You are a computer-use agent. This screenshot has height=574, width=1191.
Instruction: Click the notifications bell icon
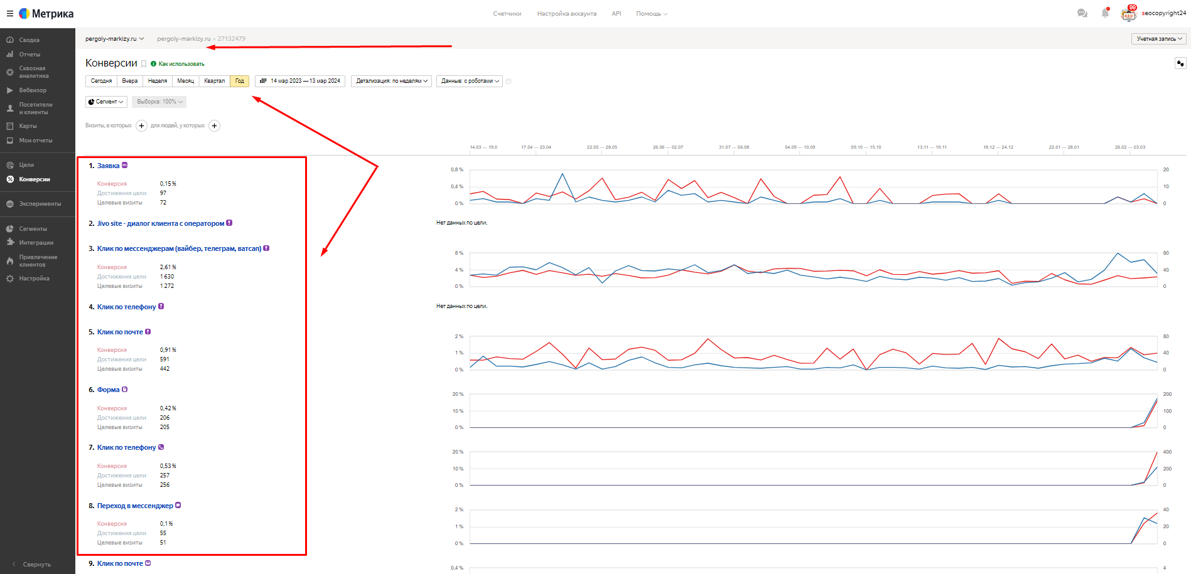[x=1105, y=13]
